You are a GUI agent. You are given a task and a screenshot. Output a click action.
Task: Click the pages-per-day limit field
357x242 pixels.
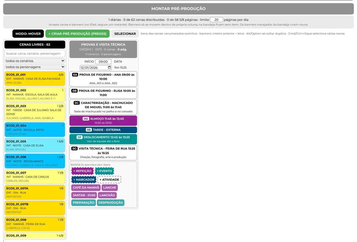(x=216, y=20)
